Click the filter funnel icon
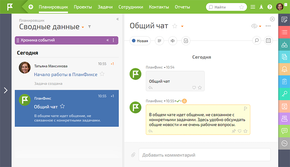The height and width of the screenshot is (167, 290). tap(89, 27)
